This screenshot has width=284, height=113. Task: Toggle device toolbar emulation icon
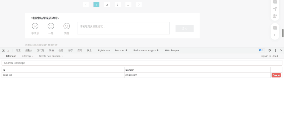pos(8,50)
